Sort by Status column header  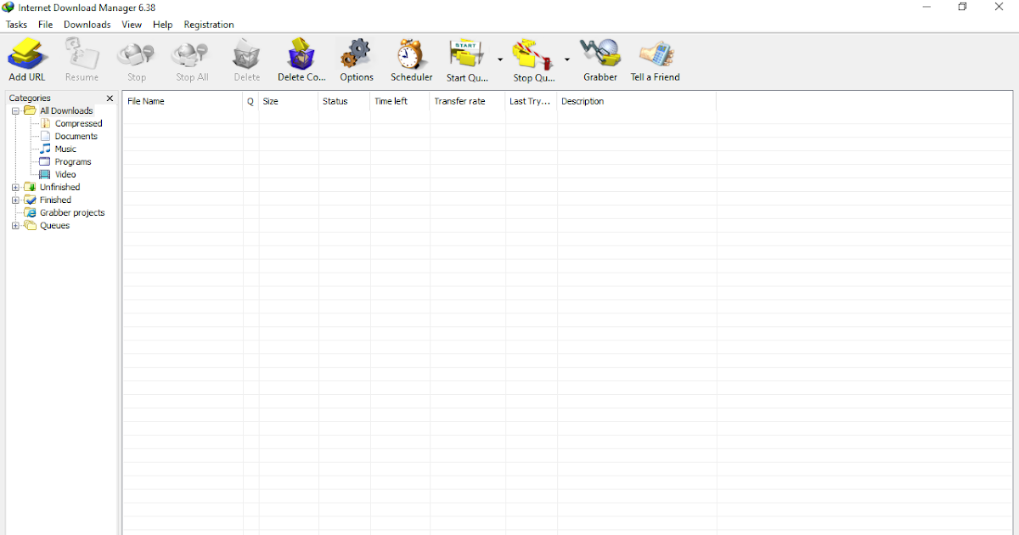tap(345, 101)
